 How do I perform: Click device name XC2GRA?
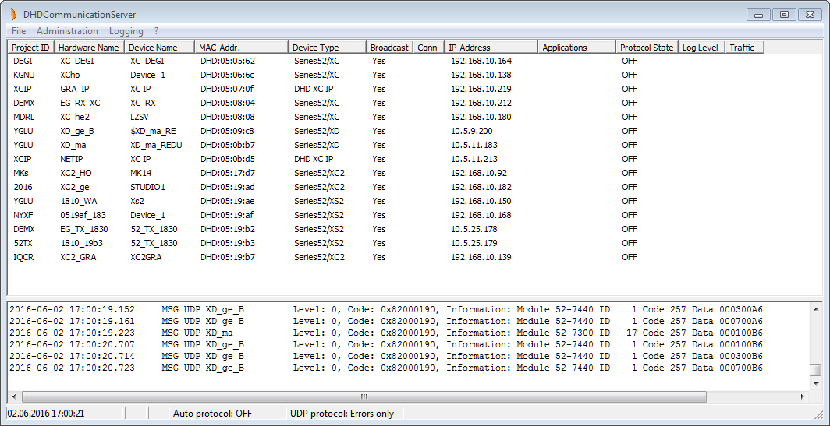(x=146, y=258)
